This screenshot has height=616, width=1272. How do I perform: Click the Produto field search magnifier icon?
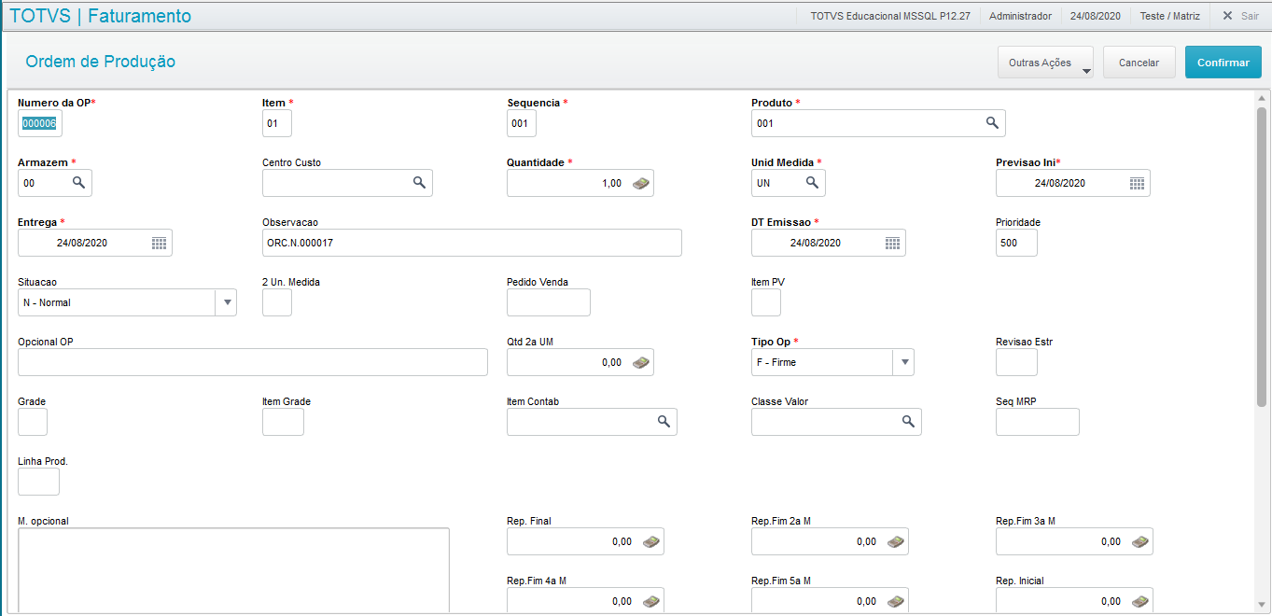992,123
